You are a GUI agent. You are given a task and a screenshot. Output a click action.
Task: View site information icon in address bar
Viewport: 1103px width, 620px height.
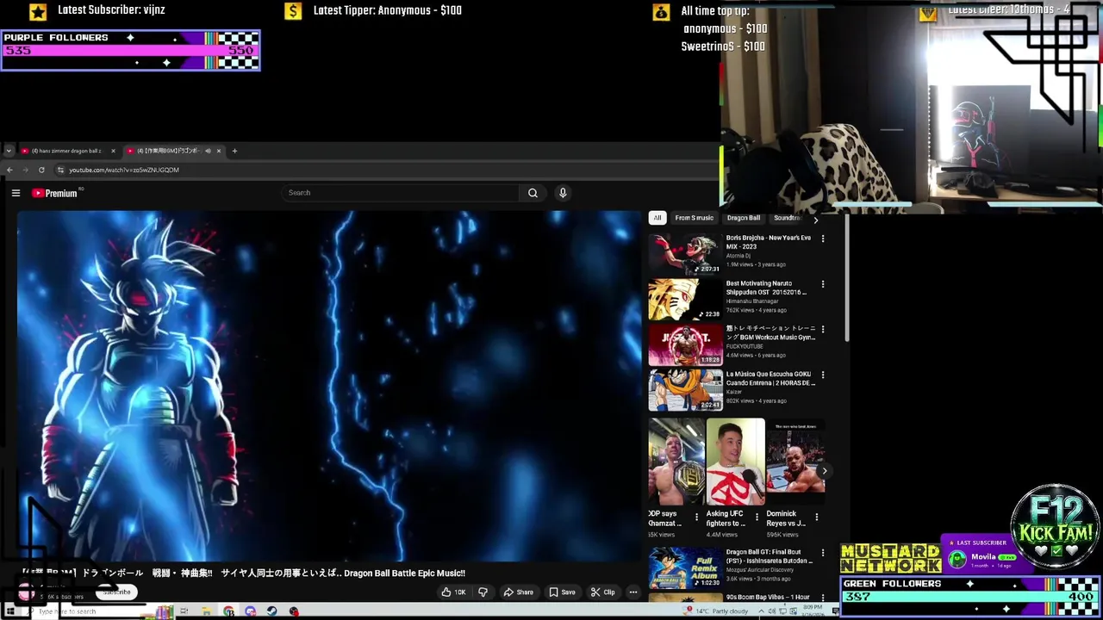pos(59,170)
